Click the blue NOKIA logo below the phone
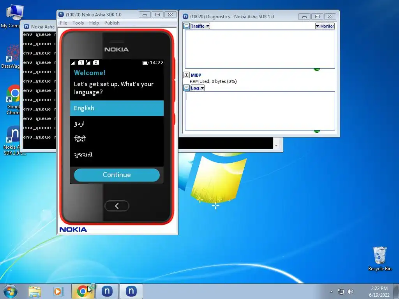 point(73,229)
